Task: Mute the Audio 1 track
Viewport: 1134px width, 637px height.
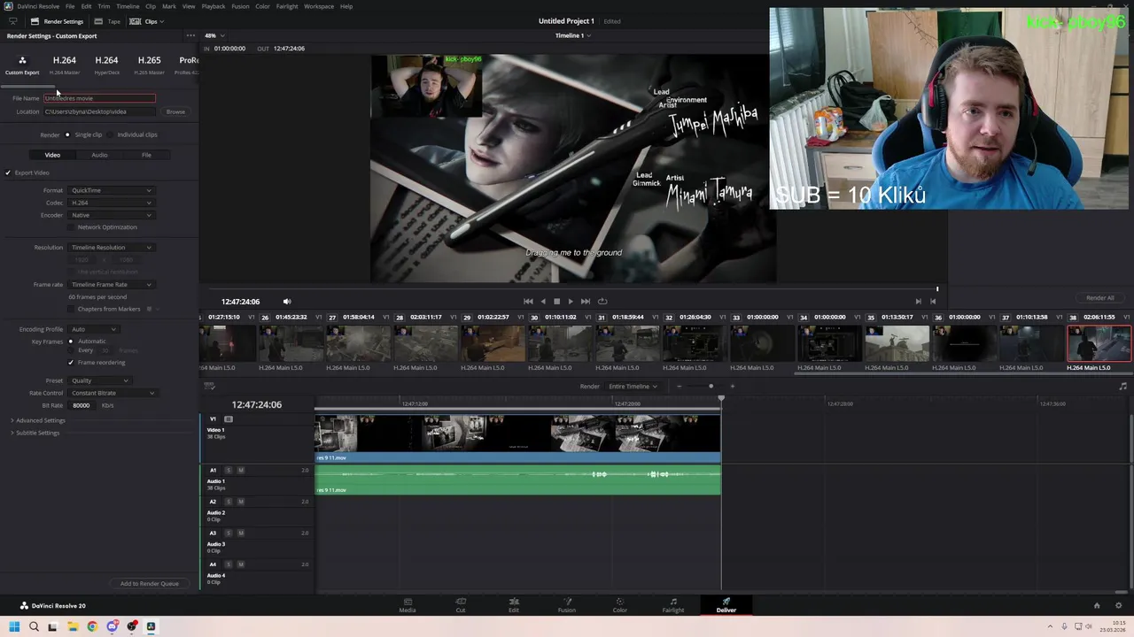Action: pos(240,470)
